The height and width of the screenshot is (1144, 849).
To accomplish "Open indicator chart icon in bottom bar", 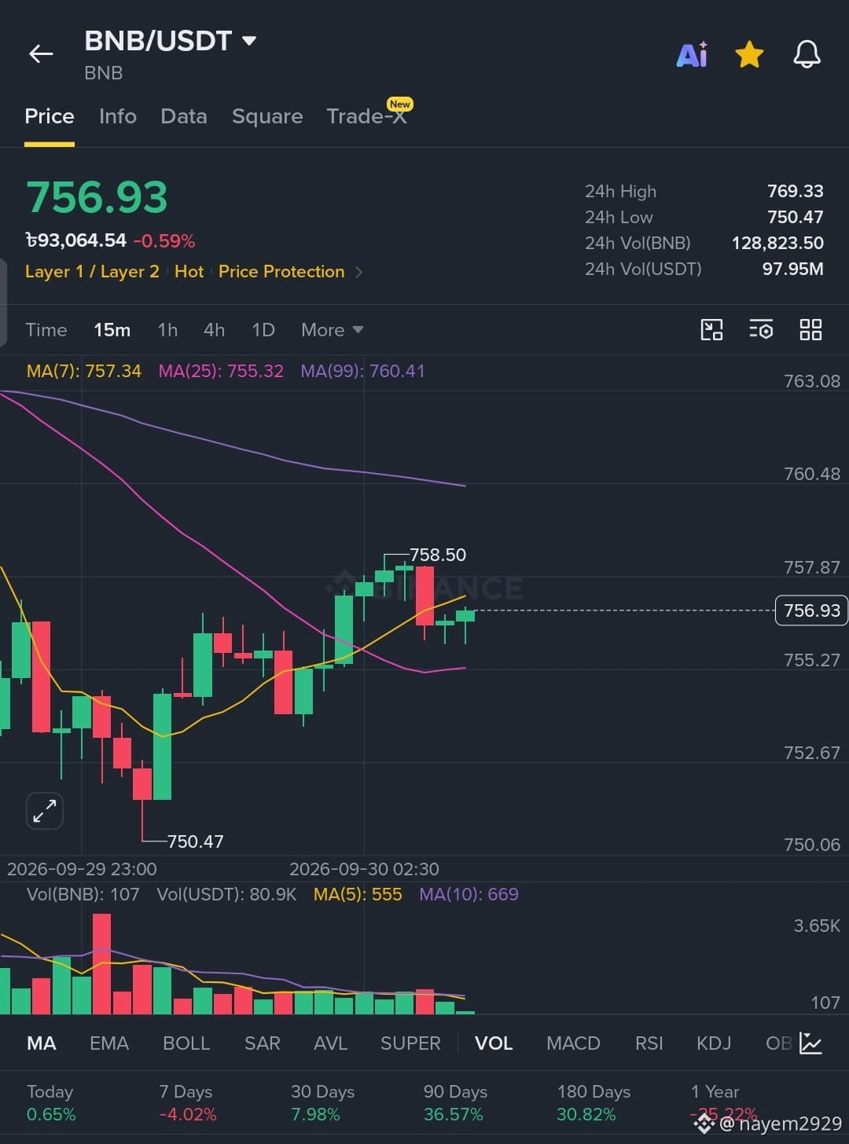I will [x=810, y=1043].
